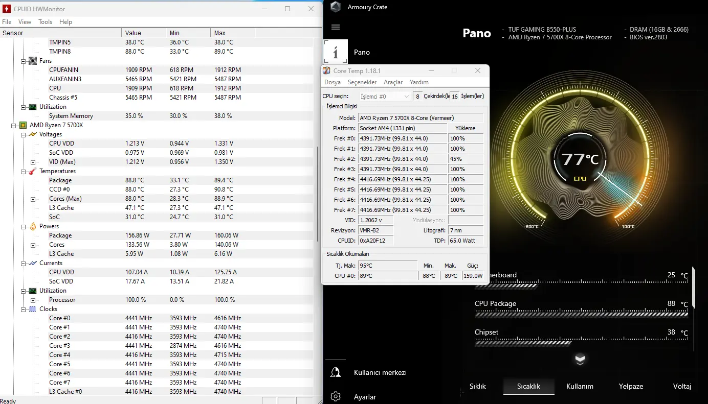Click the Currents category icon

click(x=33, y=263)
